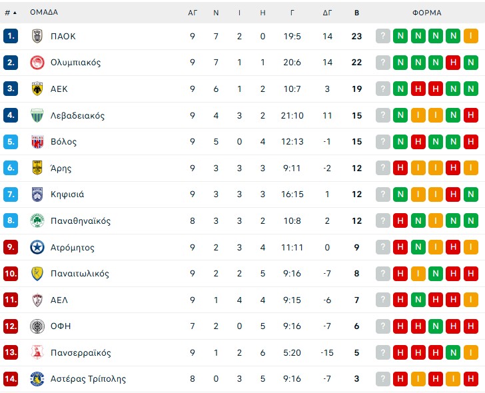Image resolution: width=485 pixels, height=393 pixels.
Task: Click the ΠΑΟΚ club crest icon
Action: coord(37,36)
